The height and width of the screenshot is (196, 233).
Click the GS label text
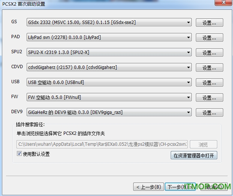[x=14, y=22]
